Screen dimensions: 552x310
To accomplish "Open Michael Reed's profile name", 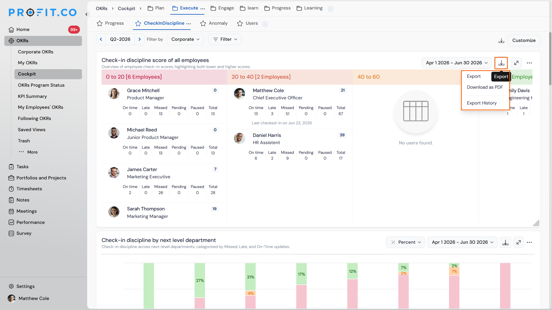I will click(142, 130).
